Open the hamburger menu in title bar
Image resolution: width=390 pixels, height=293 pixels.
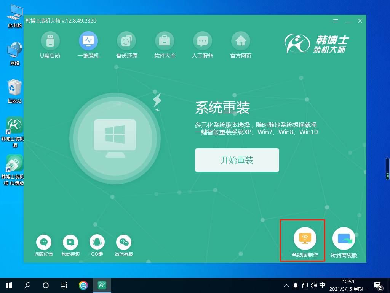[336, 21]
